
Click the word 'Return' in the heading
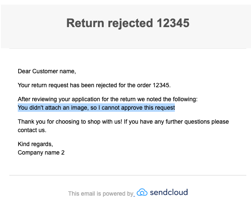click(86, 23)
